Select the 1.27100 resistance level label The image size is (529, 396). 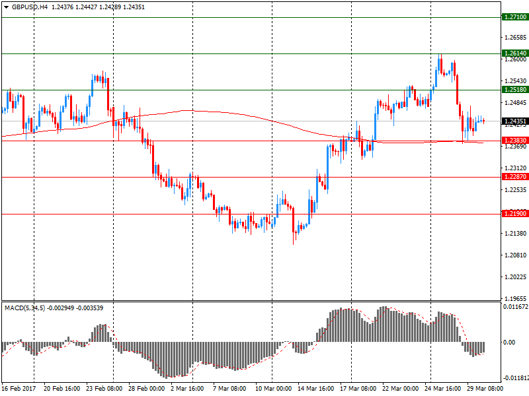point(515,17)
